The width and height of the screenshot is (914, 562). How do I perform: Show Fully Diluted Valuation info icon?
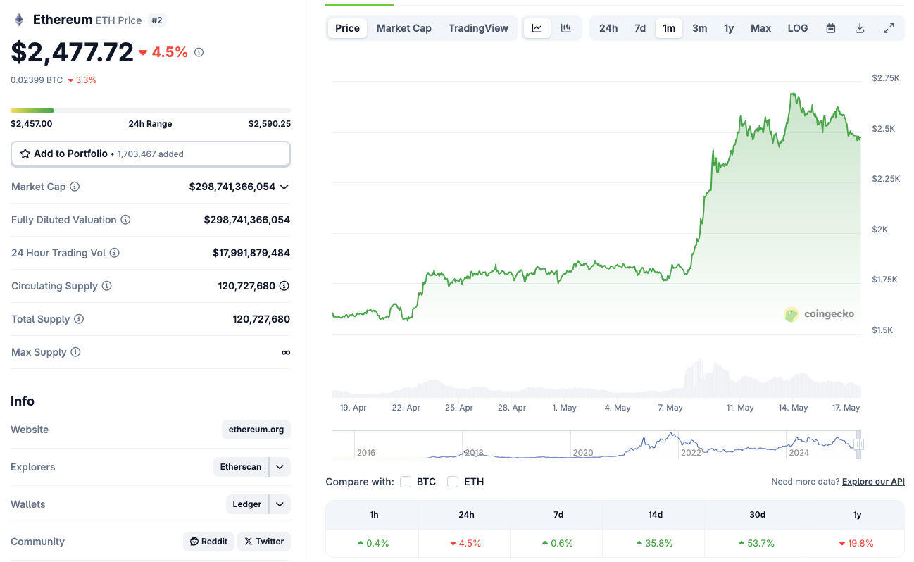tap(125, 220)
